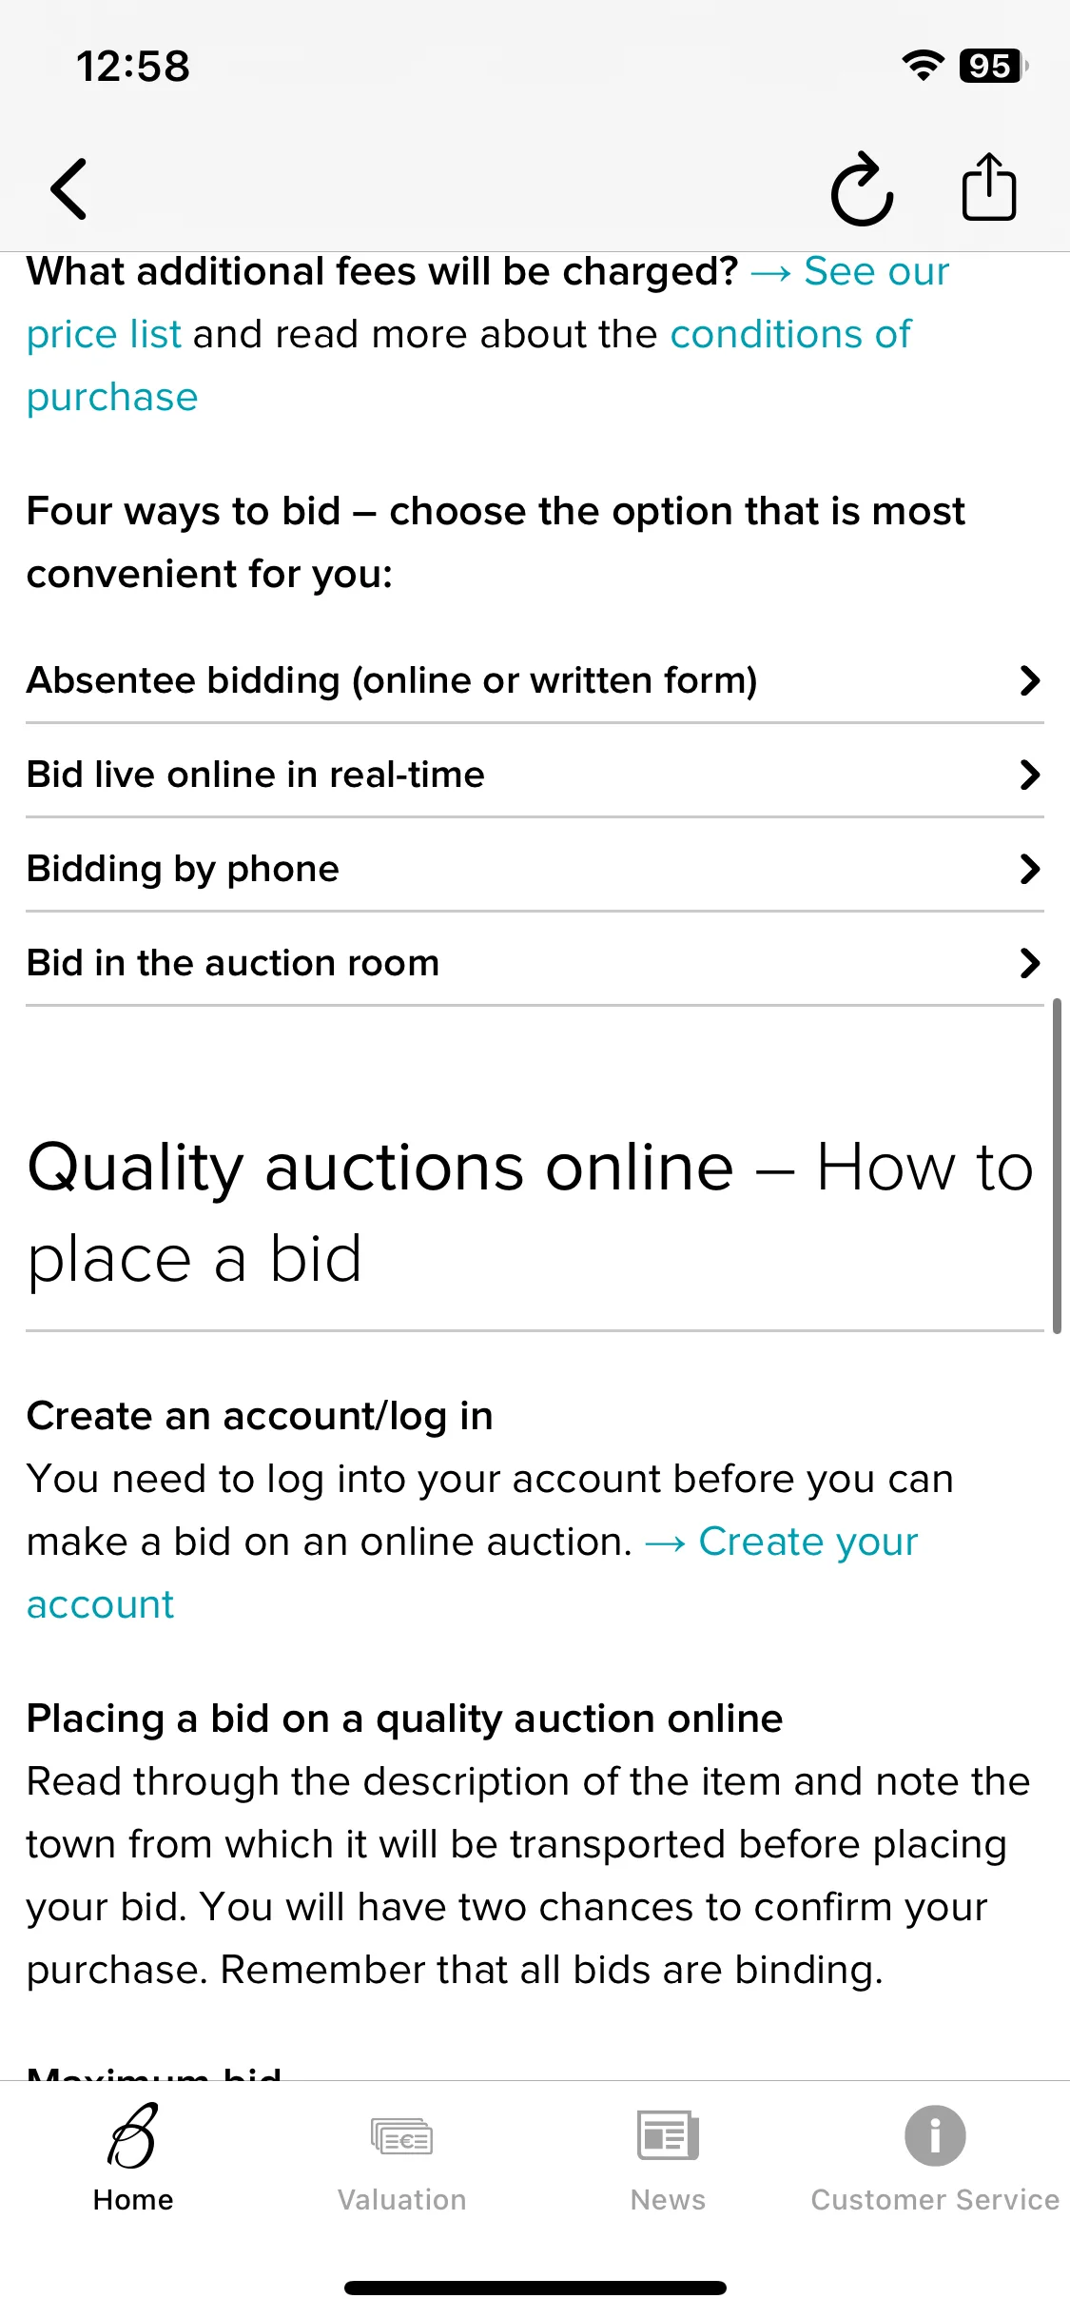Reload the page with refresh icon

[862, 188]
